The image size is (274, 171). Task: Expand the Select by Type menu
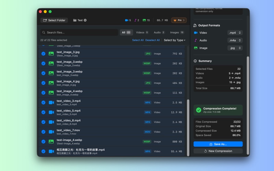tap(174, 40)
